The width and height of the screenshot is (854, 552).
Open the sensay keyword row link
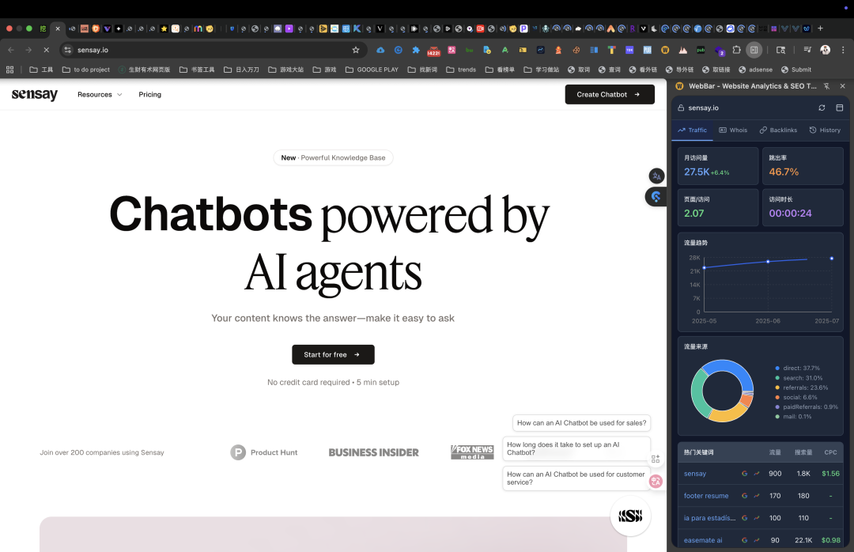coord(695,474)
